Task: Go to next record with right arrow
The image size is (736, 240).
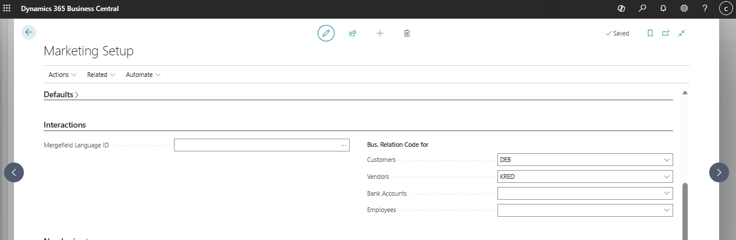Action: tap(719, 172)
